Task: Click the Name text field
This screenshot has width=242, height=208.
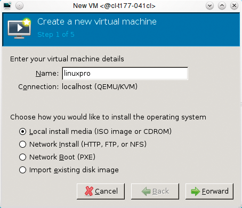Action: 125,74
